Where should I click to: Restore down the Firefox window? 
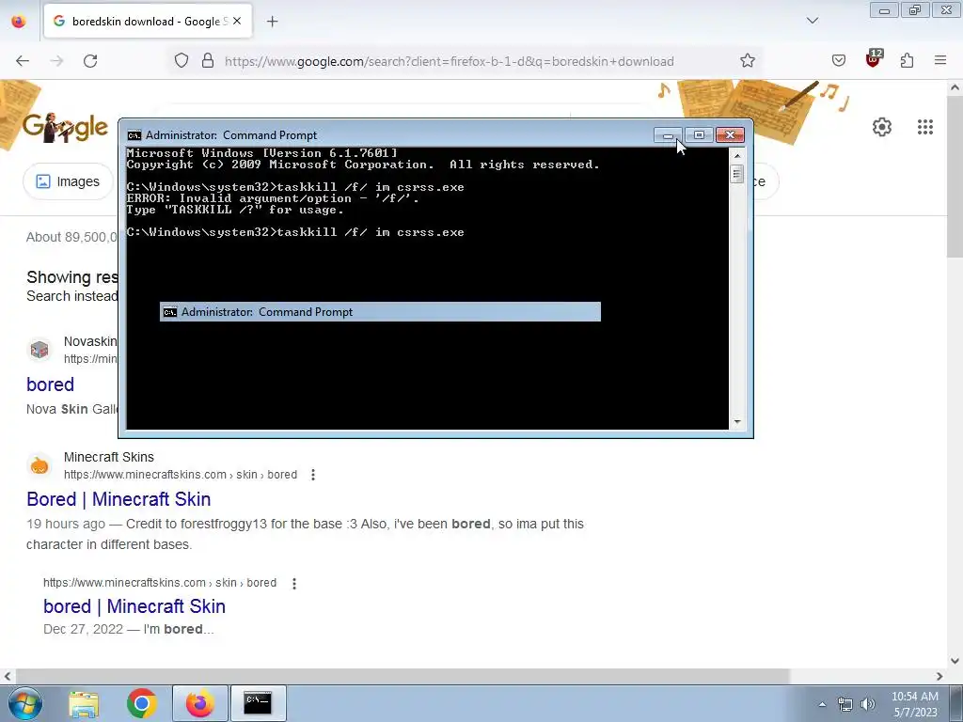(x=915, y=9)
